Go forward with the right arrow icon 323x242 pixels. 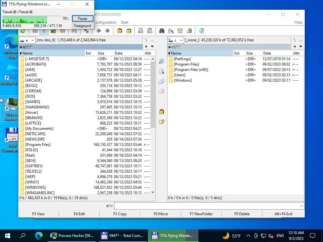coord(107,31)
